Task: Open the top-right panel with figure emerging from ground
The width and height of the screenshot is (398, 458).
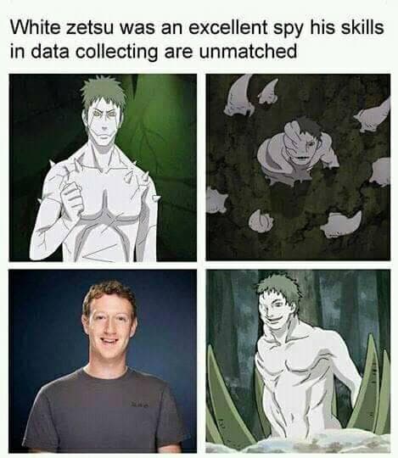Action: pyautogui.click(x=298, y=167)
